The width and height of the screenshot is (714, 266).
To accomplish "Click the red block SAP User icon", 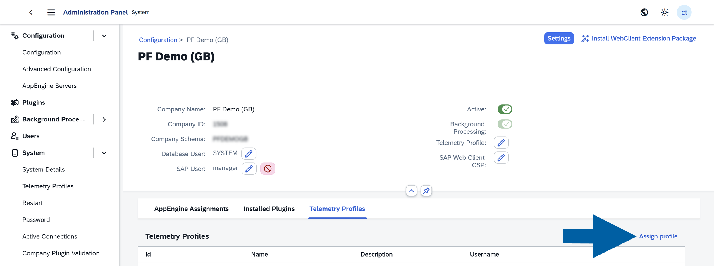I will (268, 169).
